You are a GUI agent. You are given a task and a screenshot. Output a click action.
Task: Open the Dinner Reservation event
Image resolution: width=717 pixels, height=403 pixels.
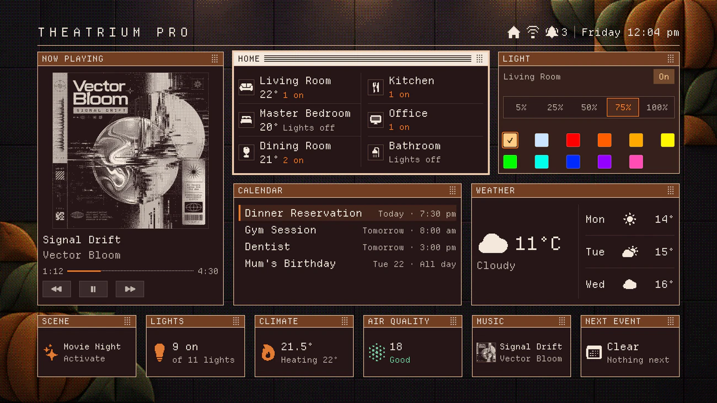click(347, 213)
